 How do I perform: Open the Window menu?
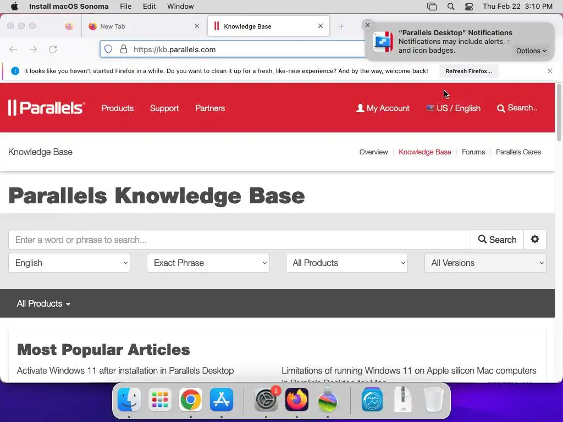180,7
